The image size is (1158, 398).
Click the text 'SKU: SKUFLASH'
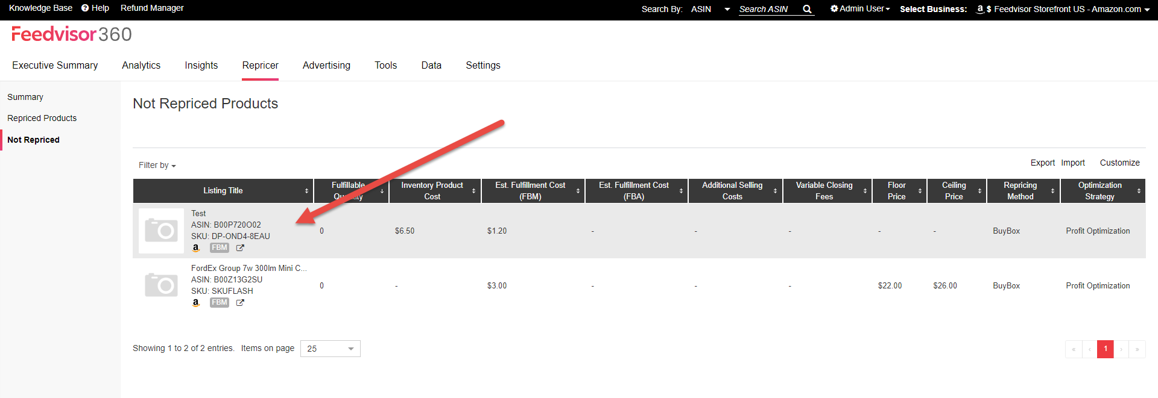[222, 291]
